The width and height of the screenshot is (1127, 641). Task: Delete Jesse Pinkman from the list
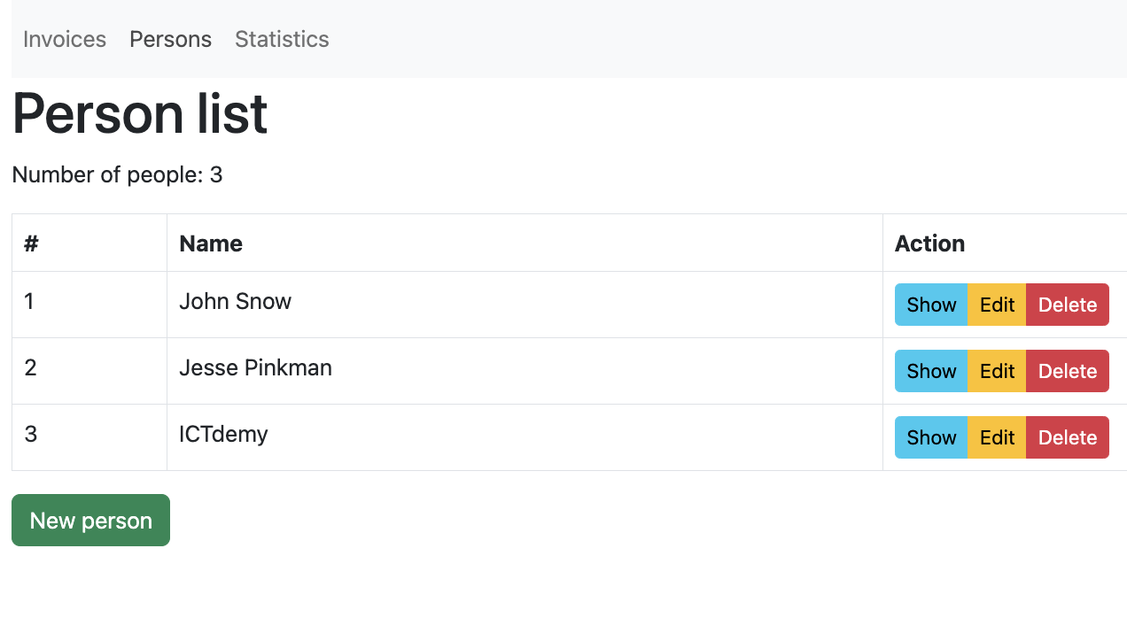(1067, 371)
